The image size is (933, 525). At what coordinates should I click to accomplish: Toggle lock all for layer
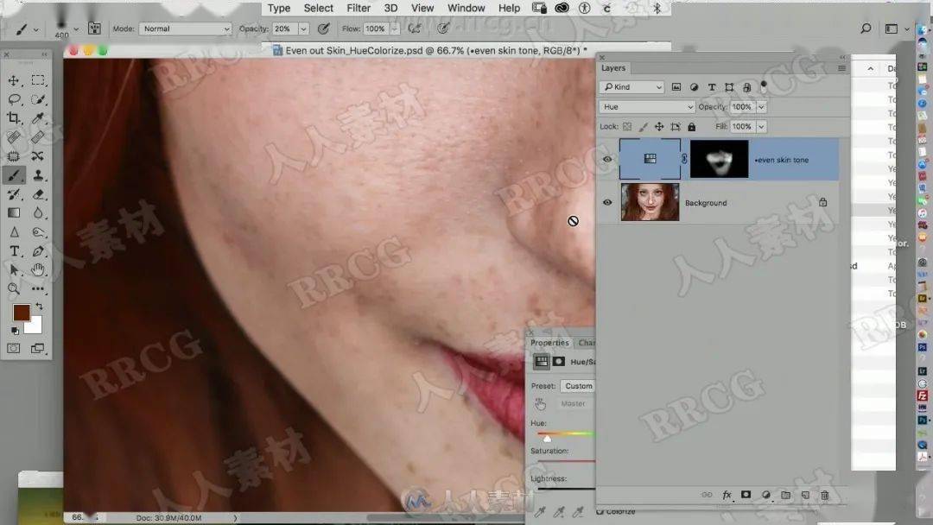click(691, 127)
